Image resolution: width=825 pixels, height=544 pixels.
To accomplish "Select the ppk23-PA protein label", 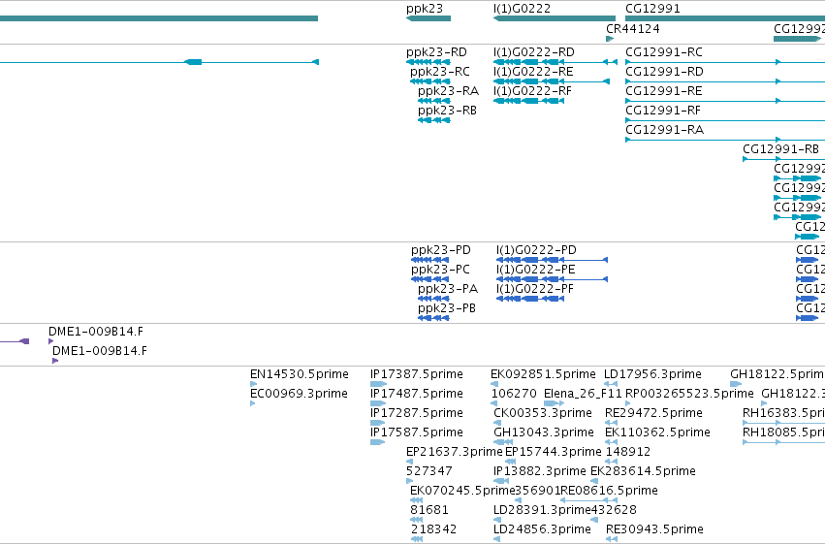I will coord(448,289).
